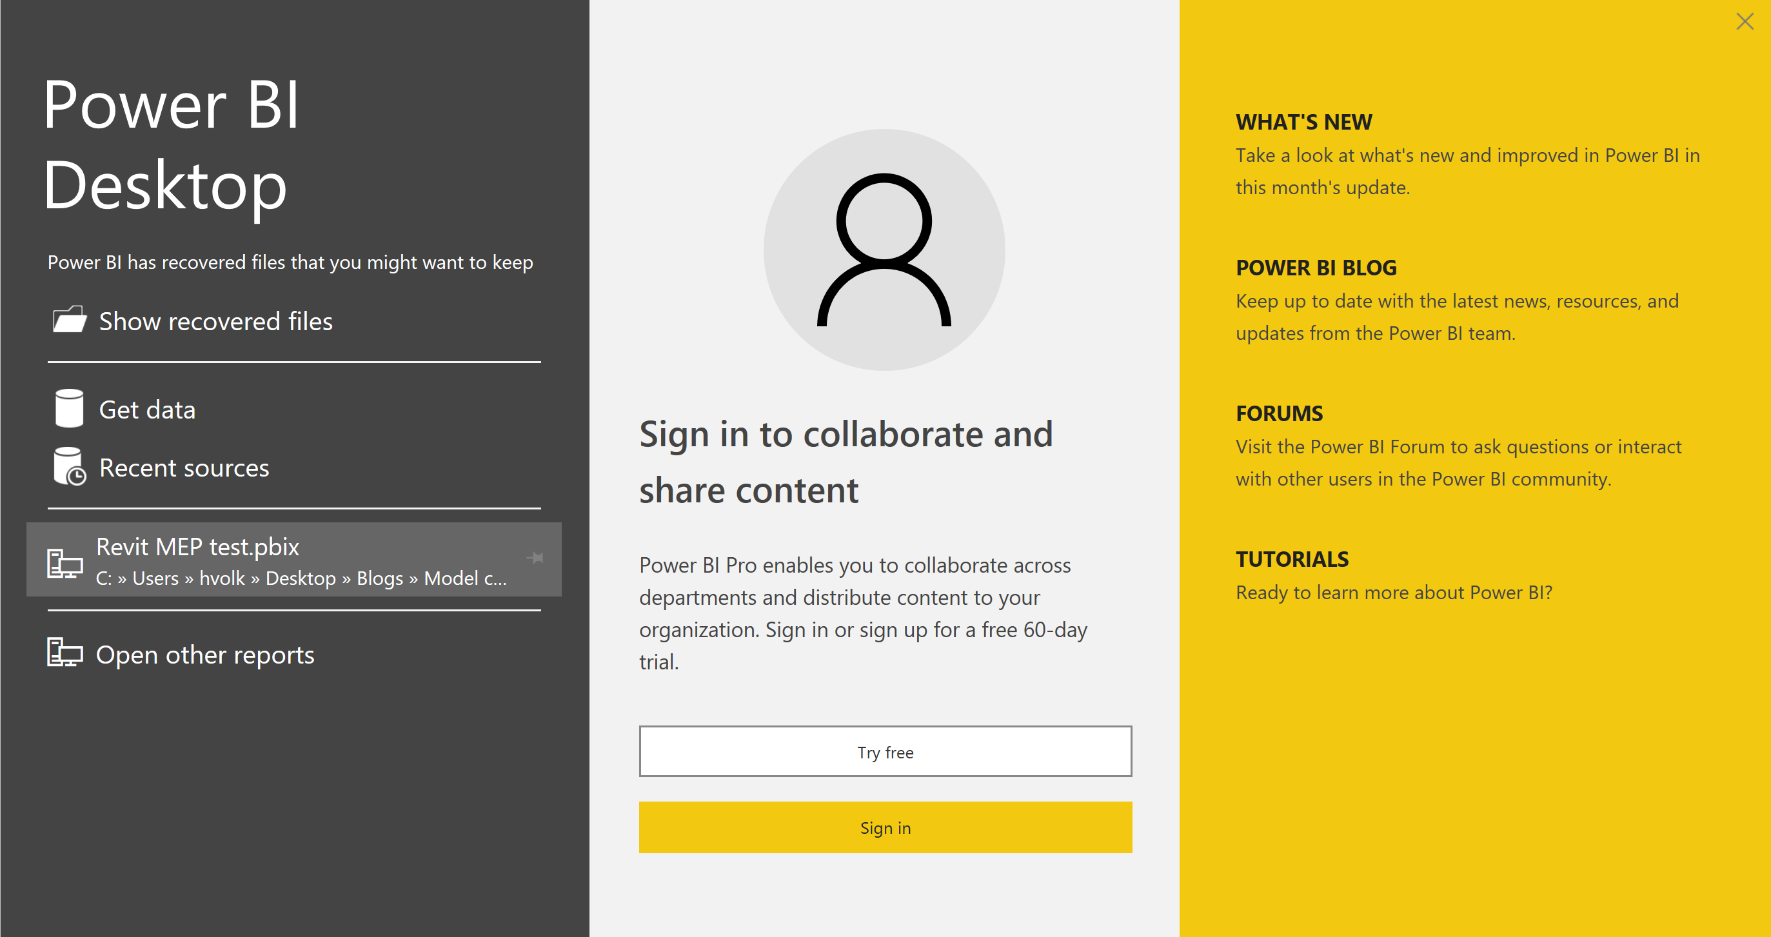Image resolution: width=1771 pixels, height=937 pixels.
Task: Click the Try free button
Action: click(x=885, y=751)
